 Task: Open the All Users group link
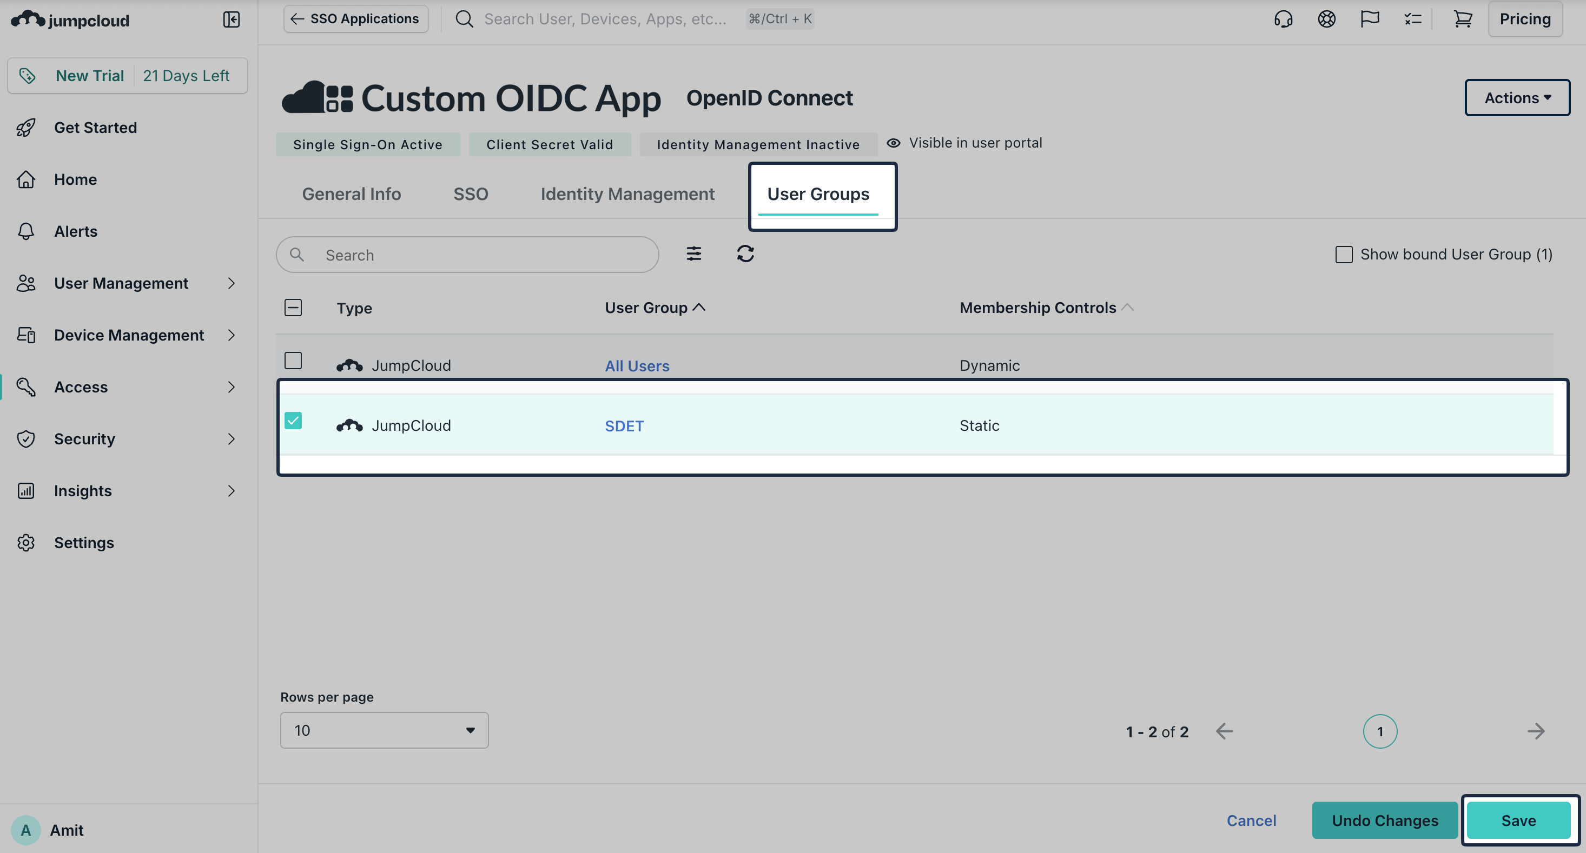coord(637,365)
